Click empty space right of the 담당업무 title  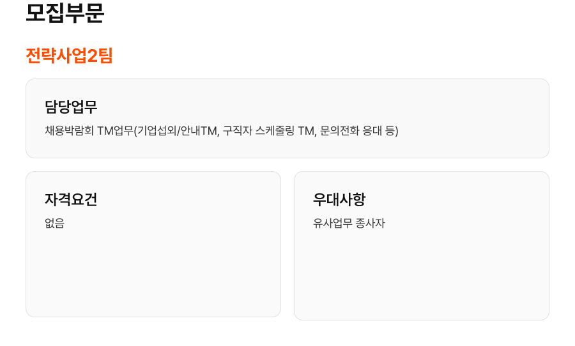coord(319,107)
